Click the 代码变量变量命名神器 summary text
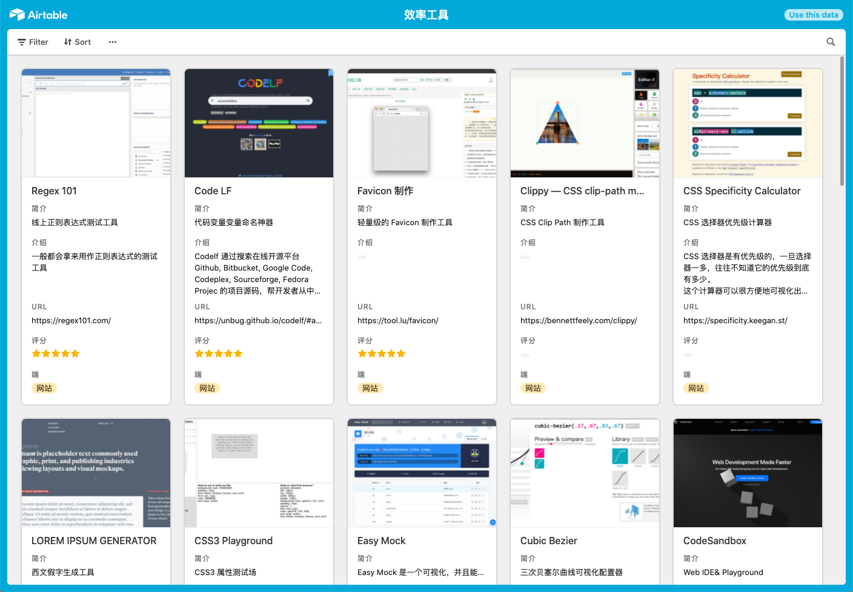The image size is (853, 592). (x=234, y=222)
